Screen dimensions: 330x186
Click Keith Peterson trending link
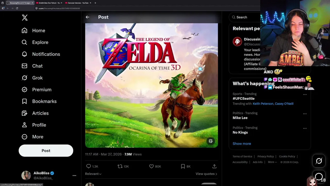[263, 104]
